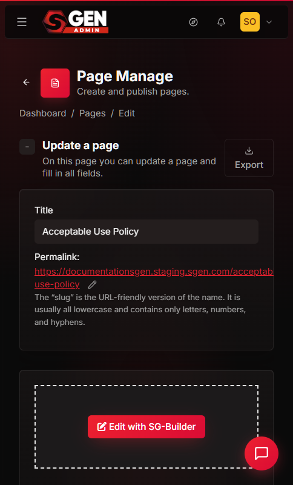Open the hamburger navigation menu
293x485 pixels.
pyautogui.click(x=22, y=22)
